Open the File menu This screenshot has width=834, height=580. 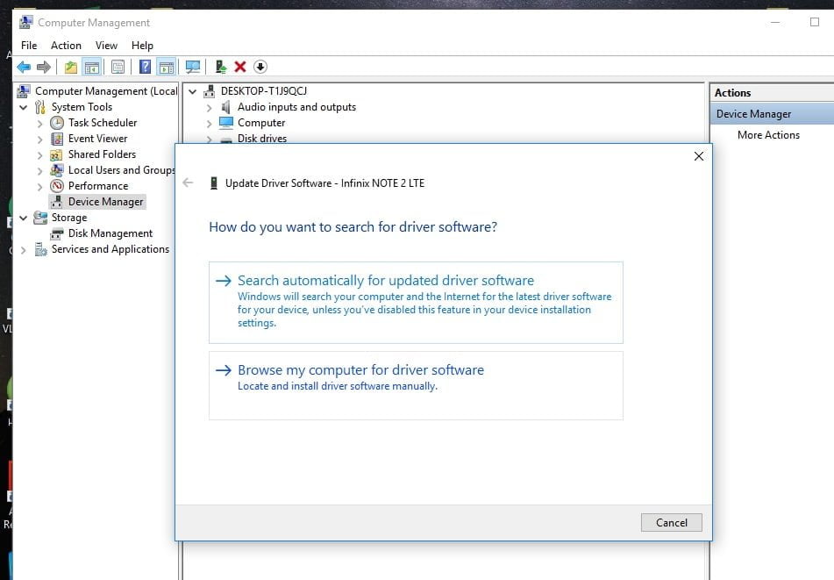[29, 46]
